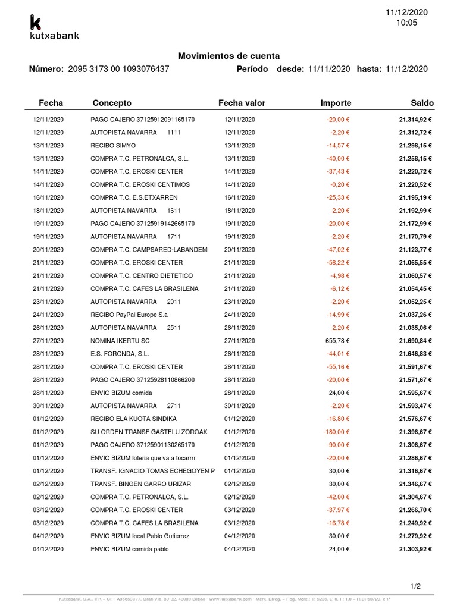
Task: Click the account number 2095 3173 00 1093076437
Action: (x=119, y=69)
